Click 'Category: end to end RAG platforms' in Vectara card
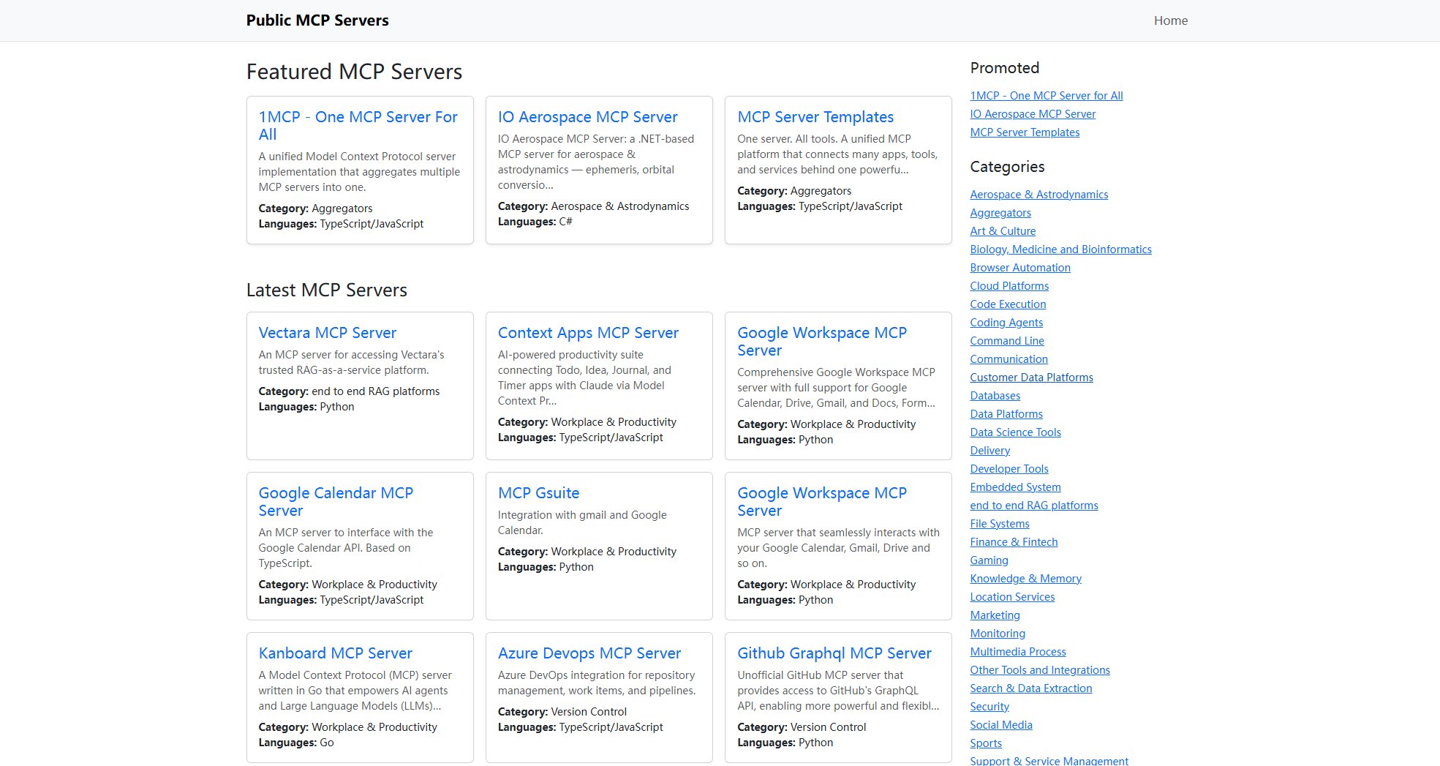The height and width of the screenshot is (766, 1440). coord(349,391)
